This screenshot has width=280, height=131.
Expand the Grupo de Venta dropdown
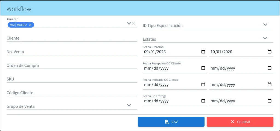pos(129,105)
